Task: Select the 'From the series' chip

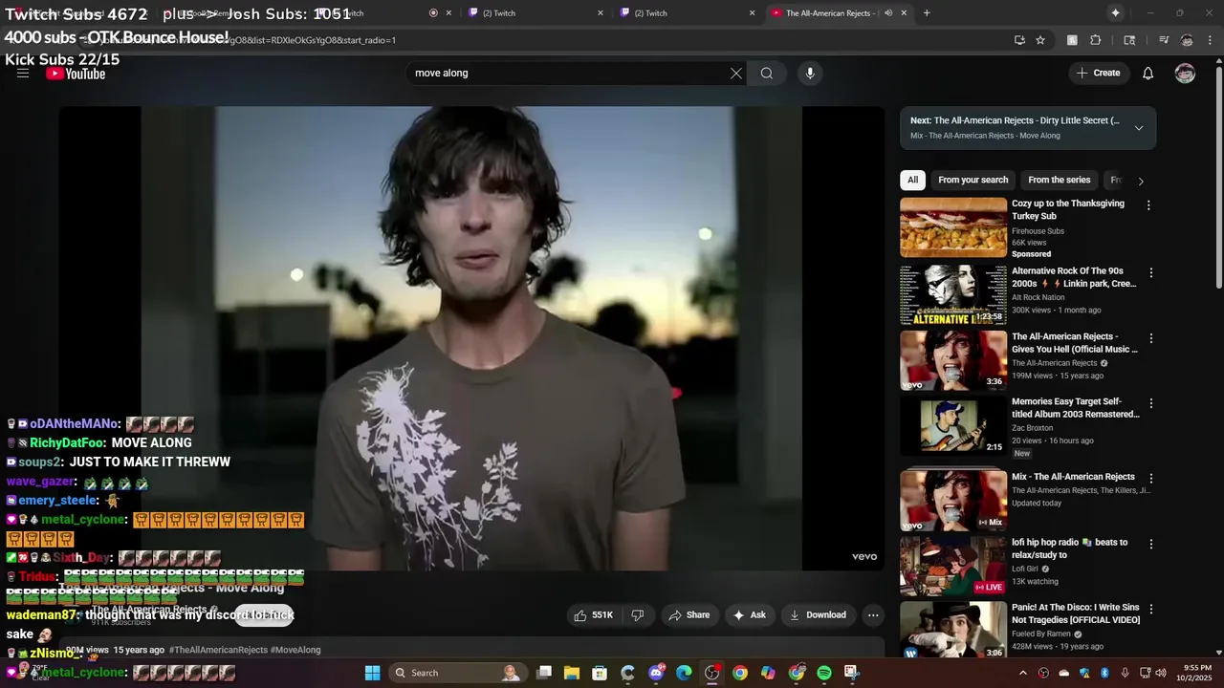Action: point(1059,180)
